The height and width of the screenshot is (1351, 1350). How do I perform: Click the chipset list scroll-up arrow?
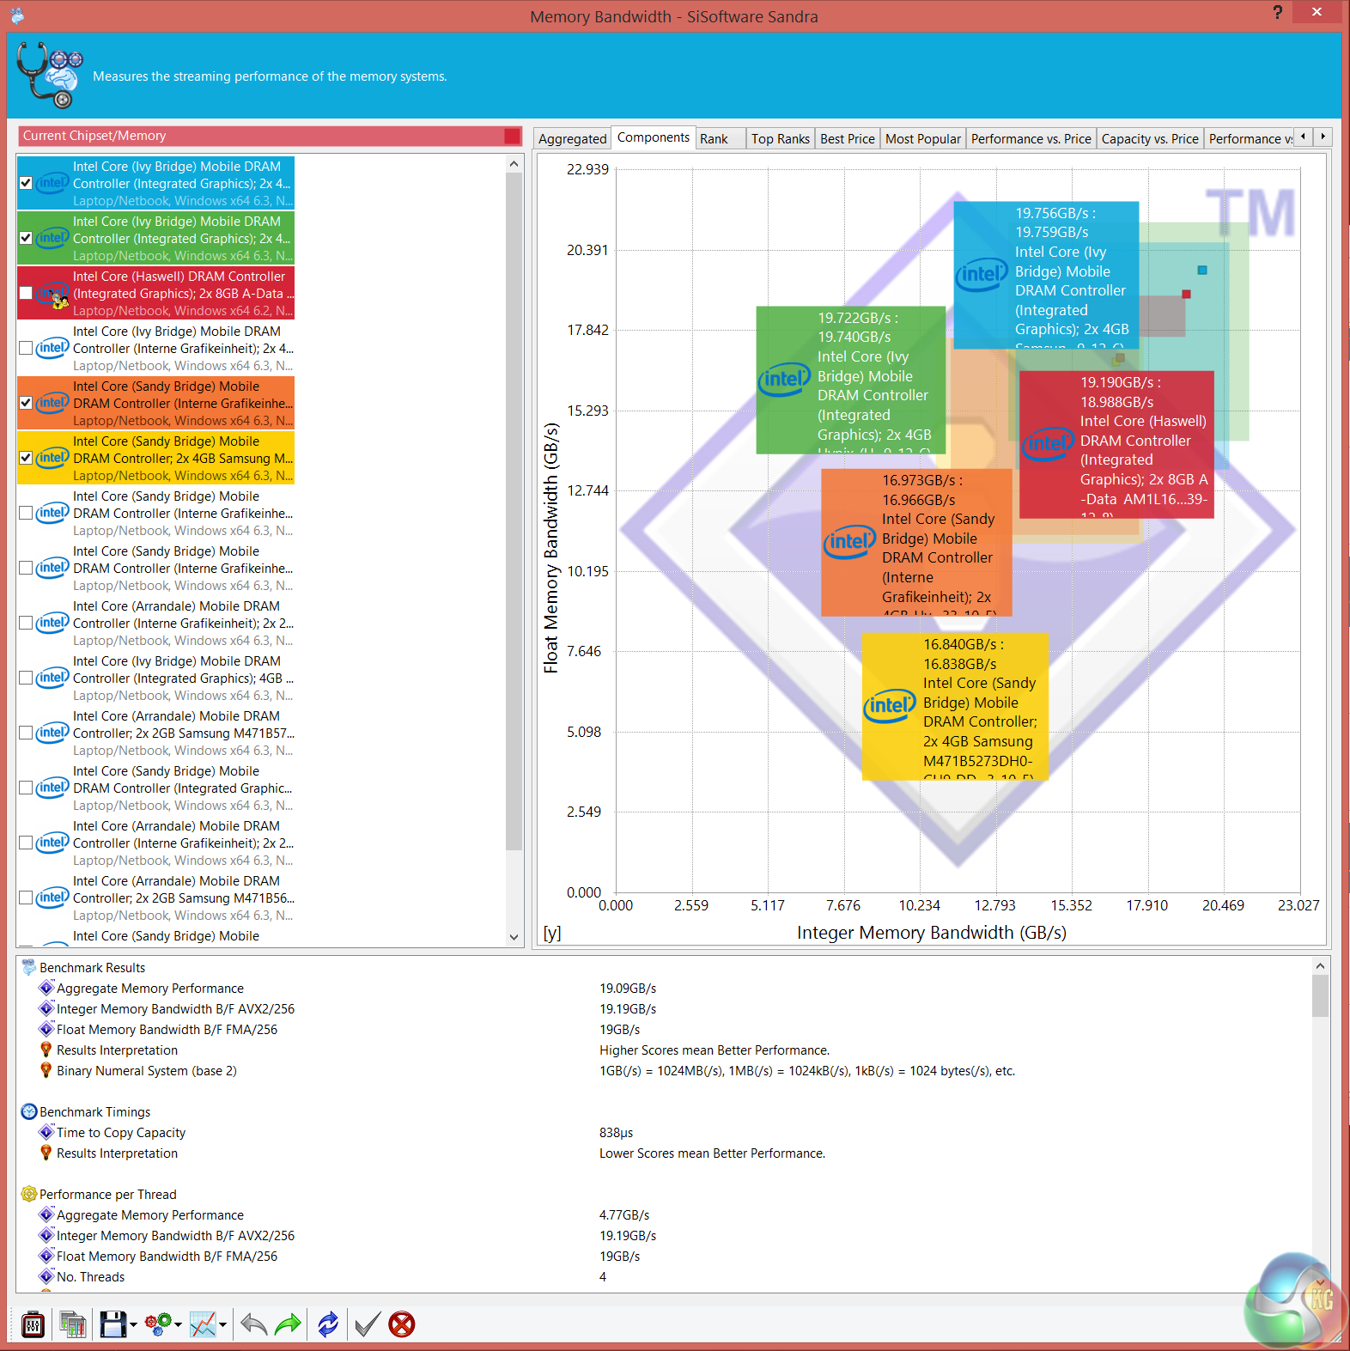514,164
